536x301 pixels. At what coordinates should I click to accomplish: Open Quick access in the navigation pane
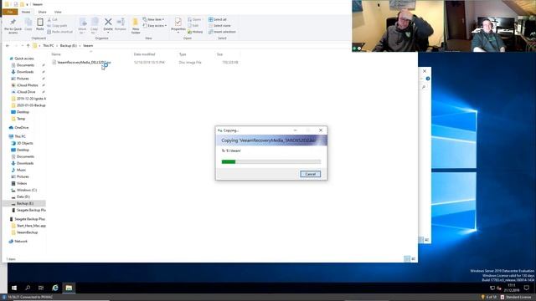(x=24, y=59)
